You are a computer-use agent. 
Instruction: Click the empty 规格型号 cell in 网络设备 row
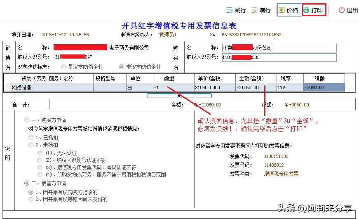[110, 87]
